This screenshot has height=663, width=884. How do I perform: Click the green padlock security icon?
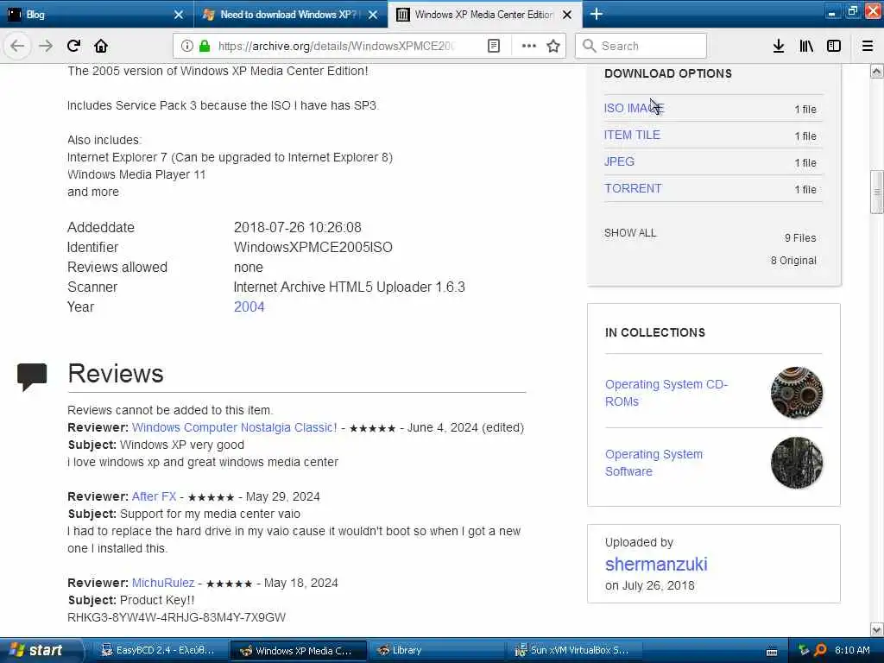(205, 46)
